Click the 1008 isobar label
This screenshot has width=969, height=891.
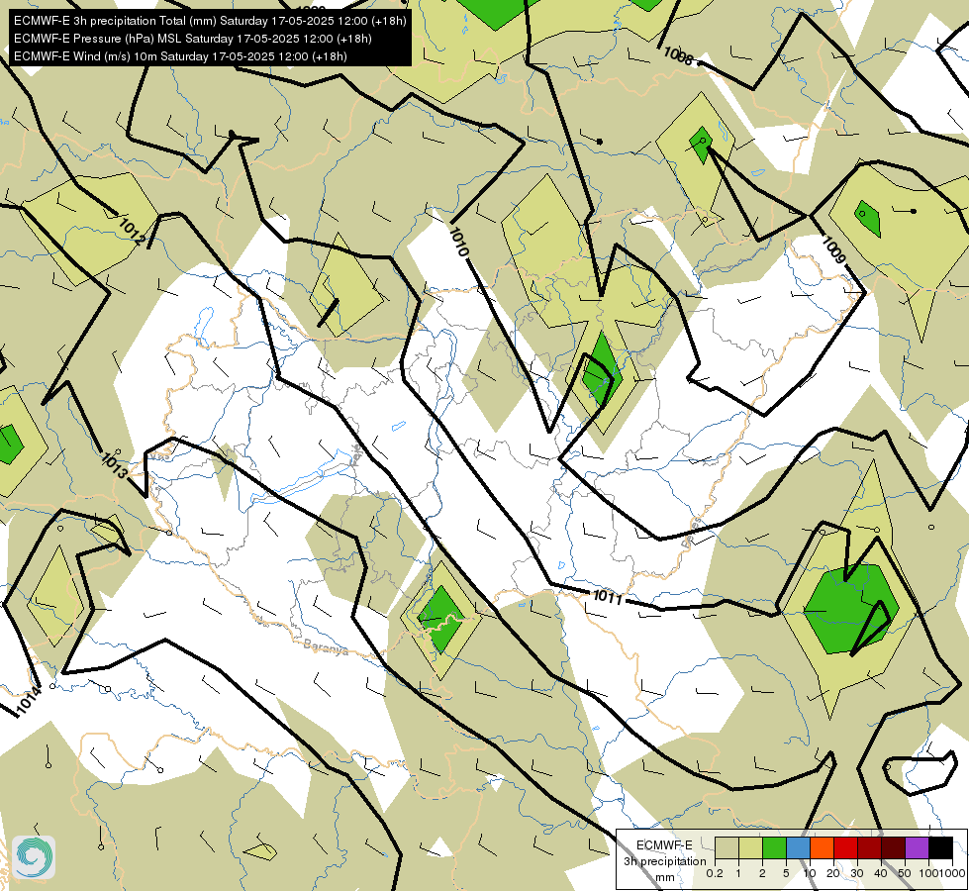click(678, 56)
